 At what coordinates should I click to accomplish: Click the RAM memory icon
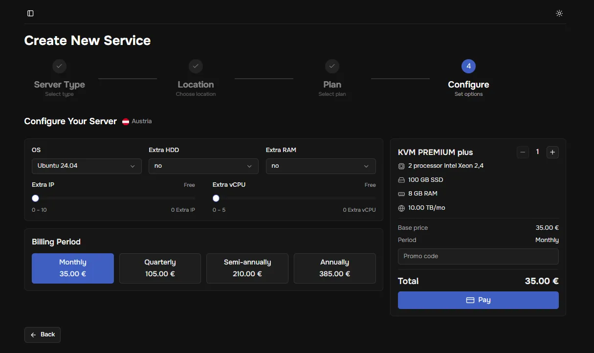point(401,194)
